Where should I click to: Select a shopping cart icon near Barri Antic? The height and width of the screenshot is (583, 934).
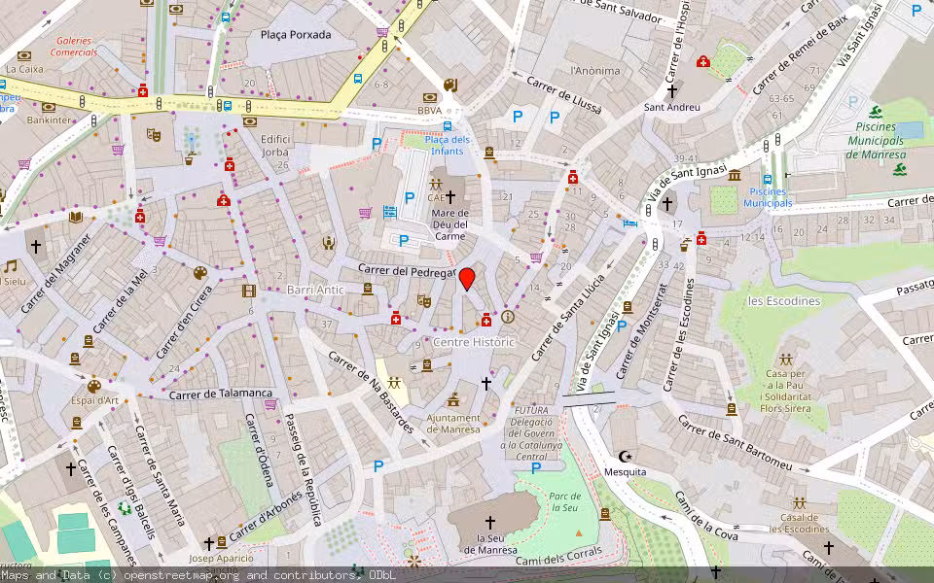(x=160, y=241)
